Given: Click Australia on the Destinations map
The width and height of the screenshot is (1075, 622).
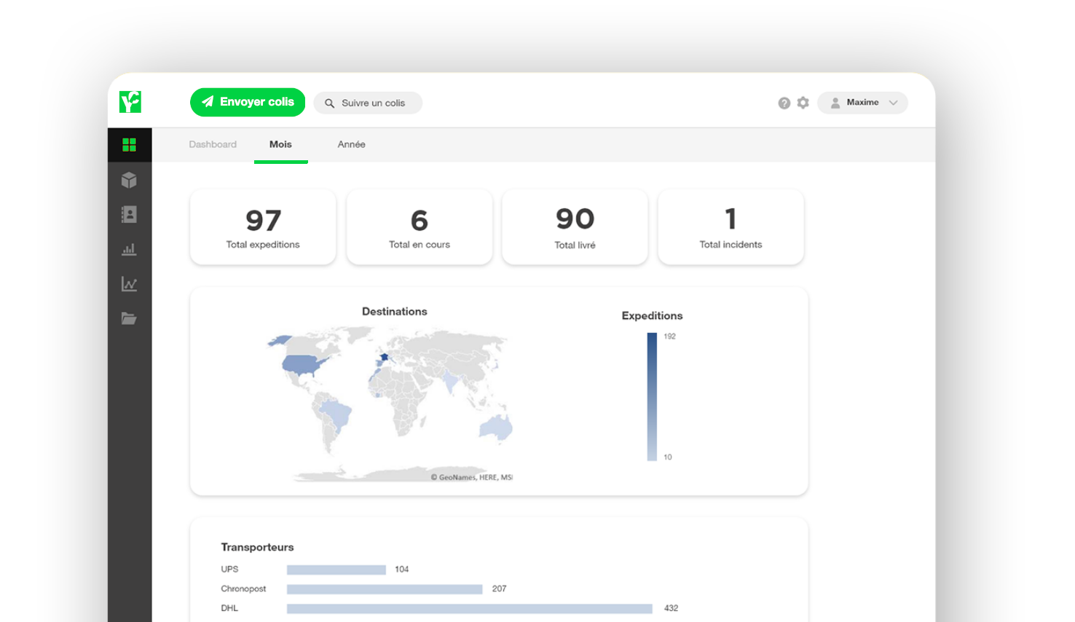Looking at the screenshot, I should point(496,428).
